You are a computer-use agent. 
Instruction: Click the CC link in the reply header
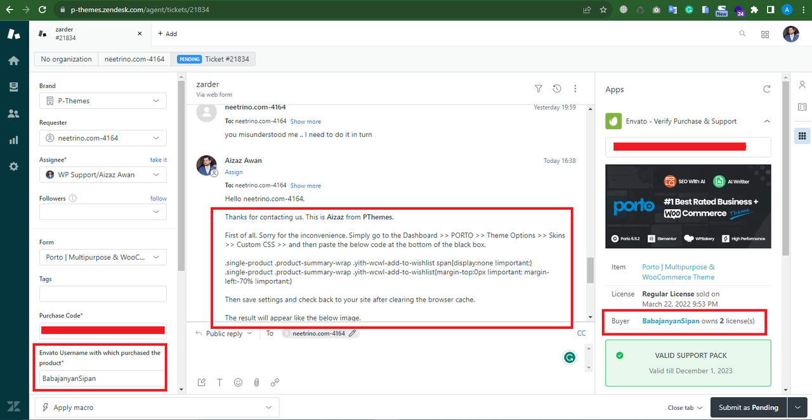582,333
